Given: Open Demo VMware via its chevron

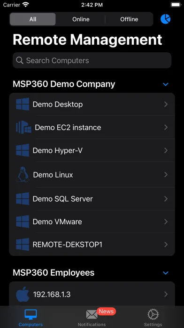Looking at the screenshot, I should click(x=166, y=222).
